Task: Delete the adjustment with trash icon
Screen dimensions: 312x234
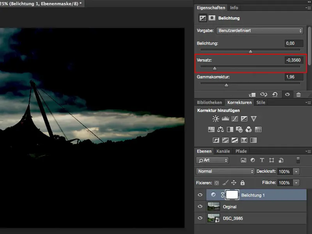Action: coord(298,94)
